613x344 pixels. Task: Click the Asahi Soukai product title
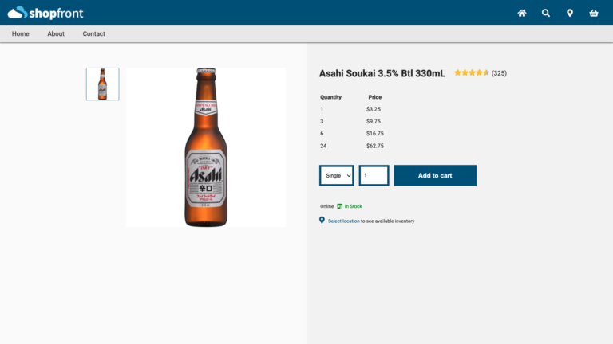click(x=382, y=73)
